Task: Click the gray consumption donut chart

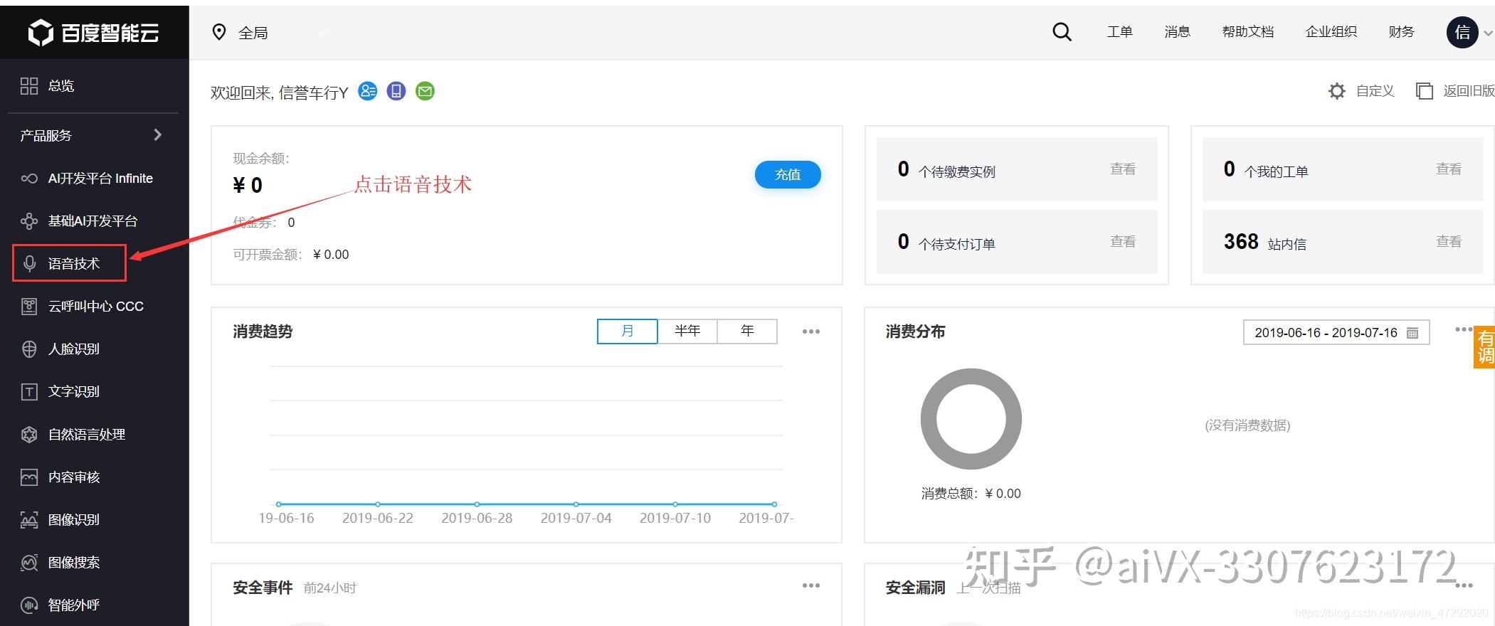Action: [x=971, y=419]
